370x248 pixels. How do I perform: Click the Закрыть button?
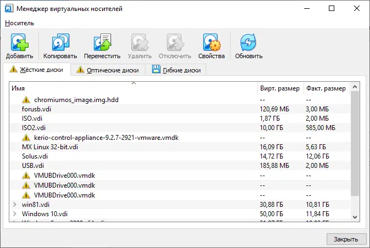click(x=346, y=239)
